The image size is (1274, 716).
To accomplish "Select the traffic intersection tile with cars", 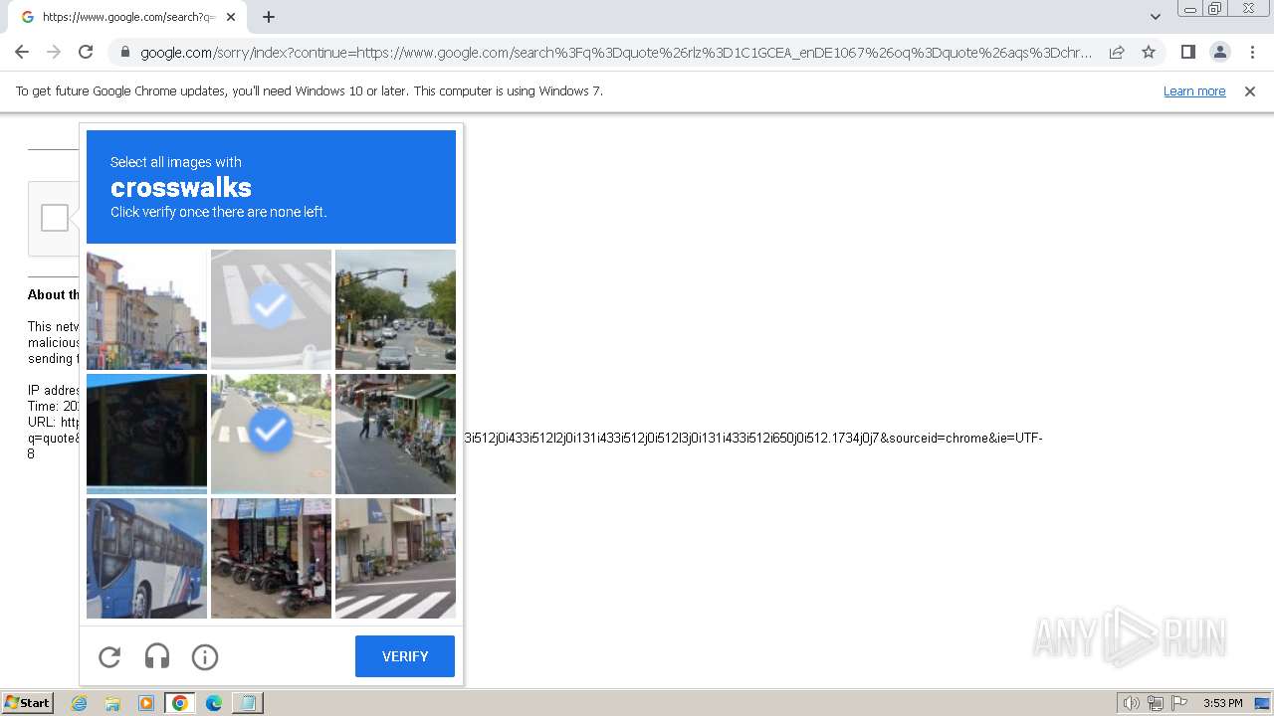I will pyautogui.click(x=395, y=309).
